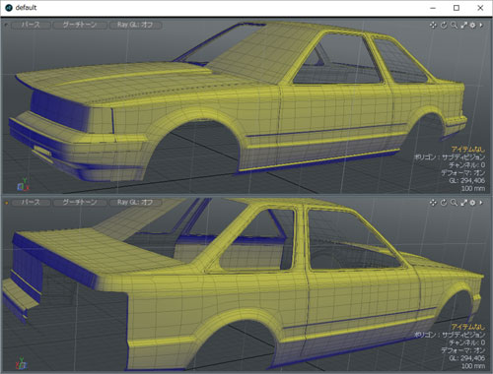This screenshot has width=493, height=374.
Task: Maximize the bottom viewport with the expand arrows icon
Action: [463, 203]
